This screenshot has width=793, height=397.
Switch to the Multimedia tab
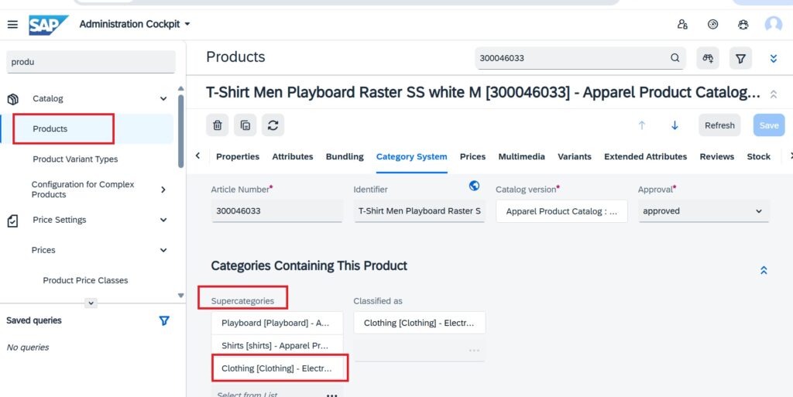tap(522, 156)
